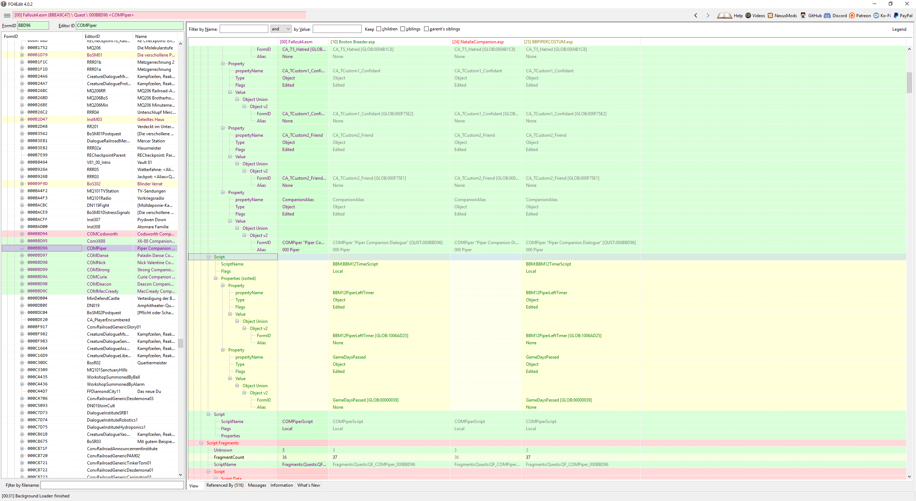Open the 'and' filter operator dropdown
Screen dimensions: 916x501
pos(281,29)
